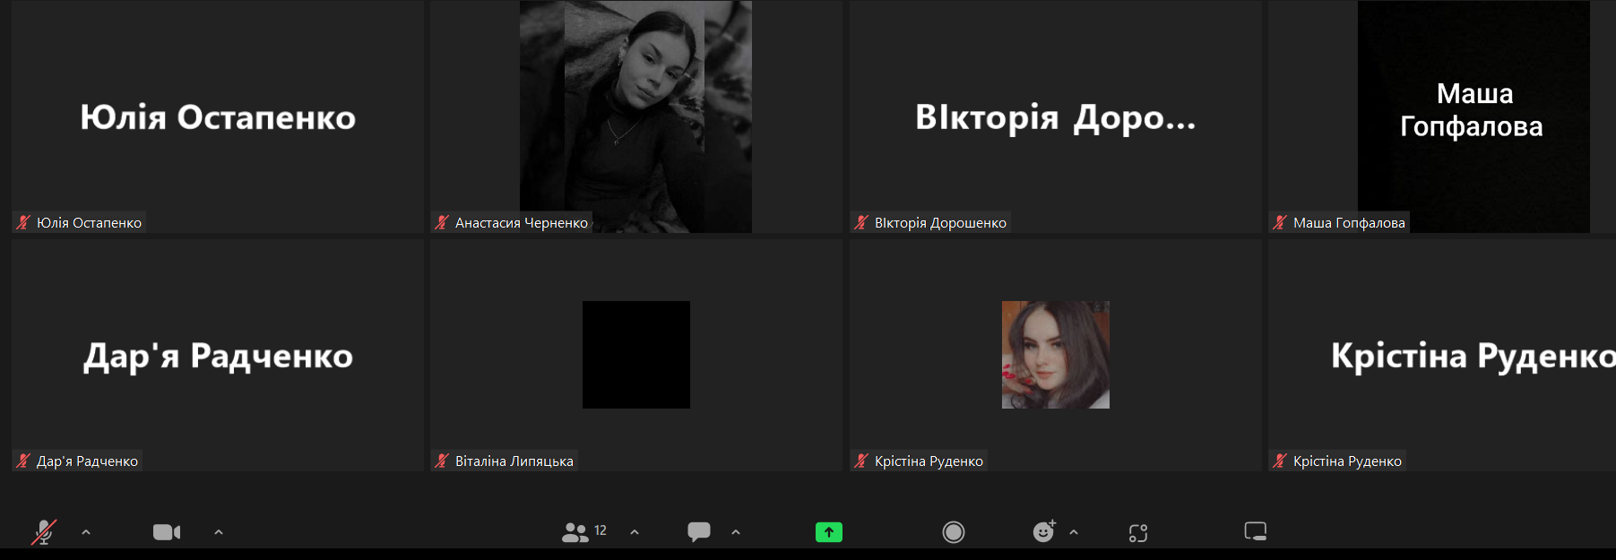The width and height of the screenshot is (1616, 560).
Task: Toggle the video camera icon
Action: coord(167,532)
